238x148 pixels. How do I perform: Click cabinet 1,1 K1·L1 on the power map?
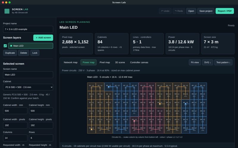(91, 87)
